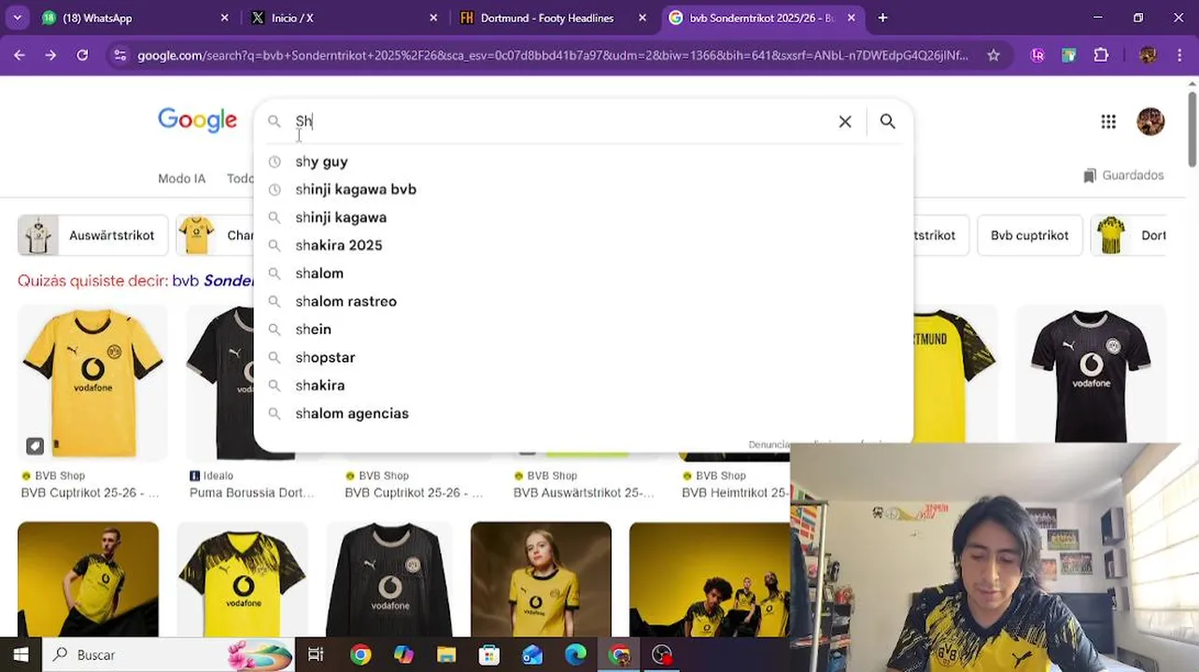Open the Windows Start menu
The width and height of the screenshot is (1199, 672).
click(21, 654)
